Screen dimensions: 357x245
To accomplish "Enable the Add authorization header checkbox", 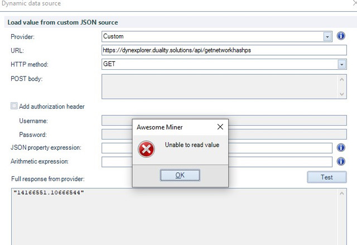I will [x=14, y=106].
